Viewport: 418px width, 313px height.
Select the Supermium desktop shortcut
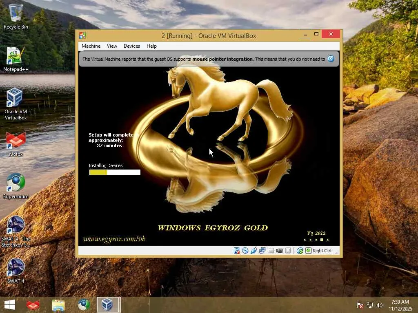tap(16, 186)
